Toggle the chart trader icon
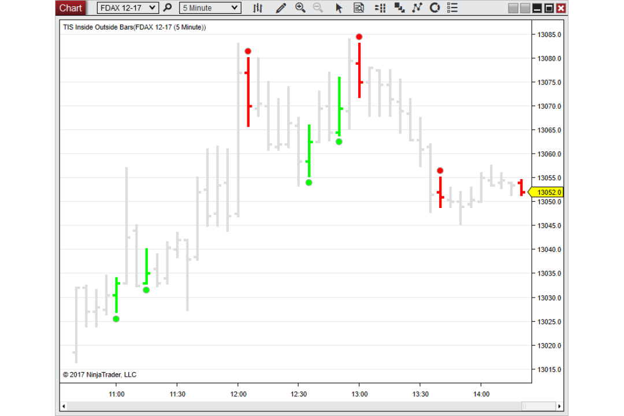Viewport: 624px width, 416px height. point(380,8)
